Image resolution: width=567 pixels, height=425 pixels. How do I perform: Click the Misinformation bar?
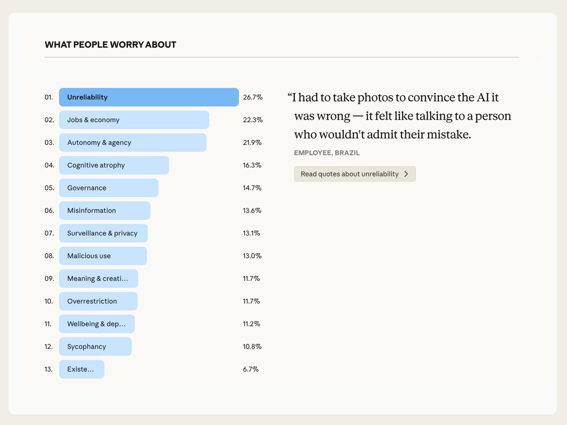(105, 211)
